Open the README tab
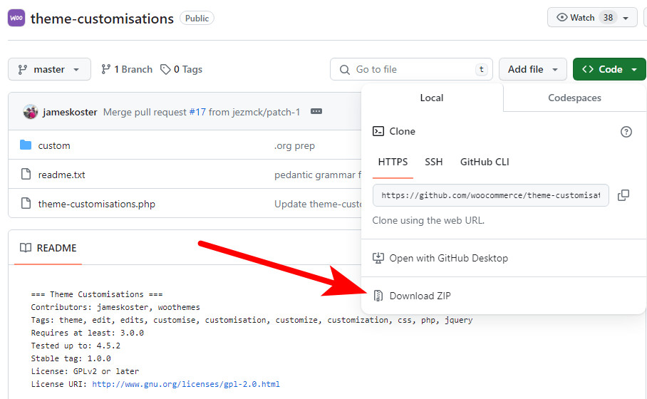Image resolution: width=647 pixels, height=399 pixels. pos(48,248)
